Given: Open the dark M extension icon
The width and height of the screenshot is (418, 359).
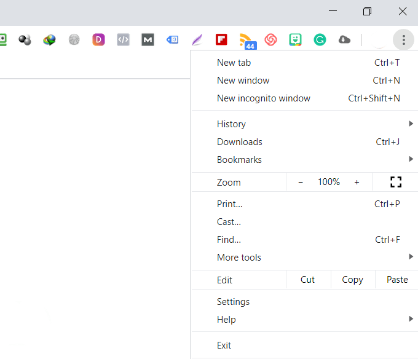Looking at the screenshot, I should 148,40.
